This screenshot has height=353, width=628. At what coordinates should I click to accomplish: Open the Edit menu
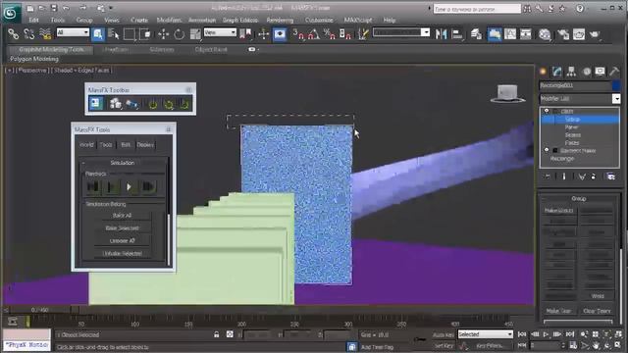(x=33, y=20)
